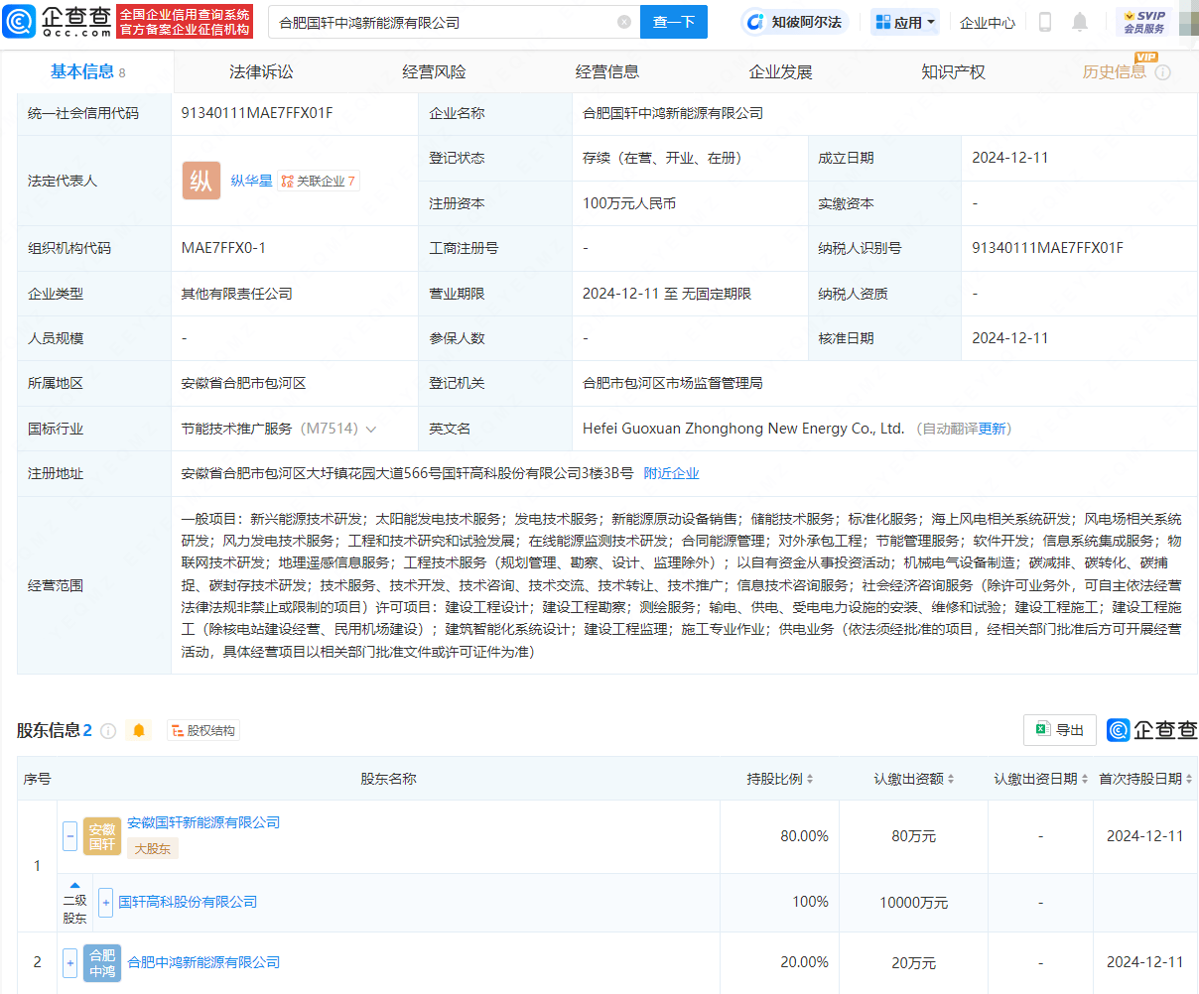
Task: Open the 安徽国轩 company logo
Action: click(x=102, y=836)
